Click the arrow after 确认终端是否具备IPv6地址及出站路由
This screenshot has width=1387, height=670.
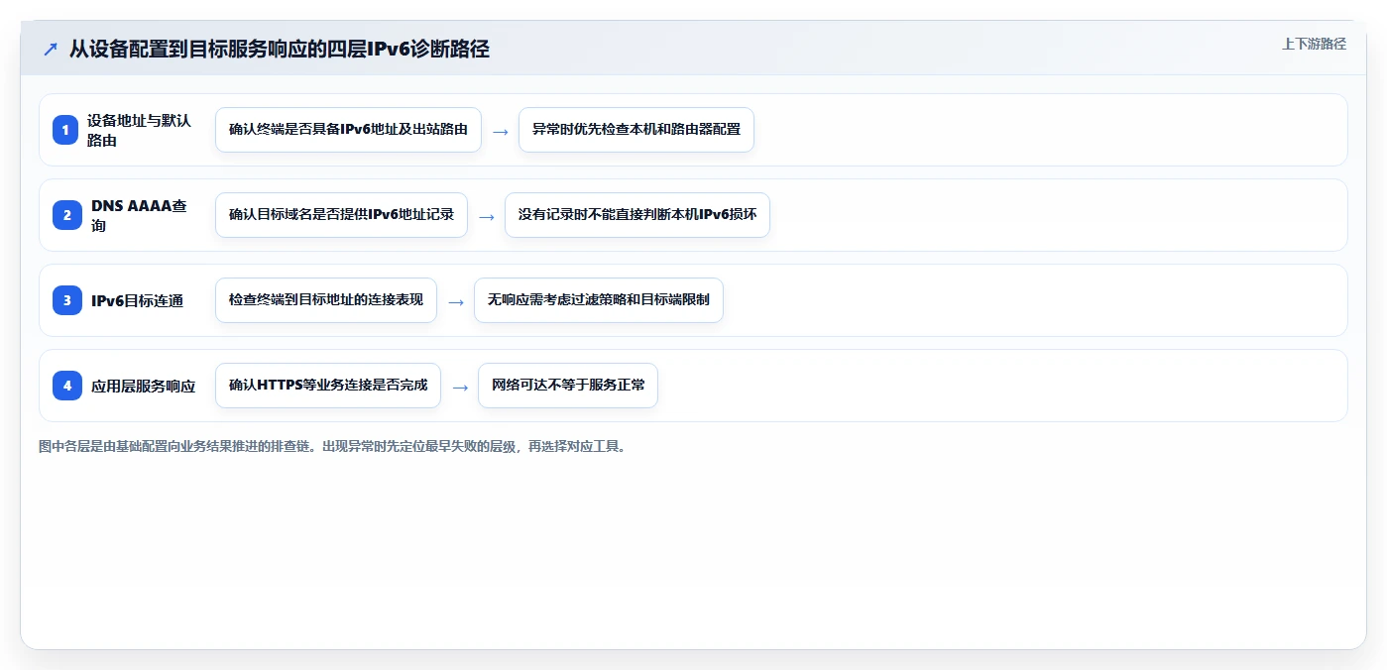tap(501, 131)
